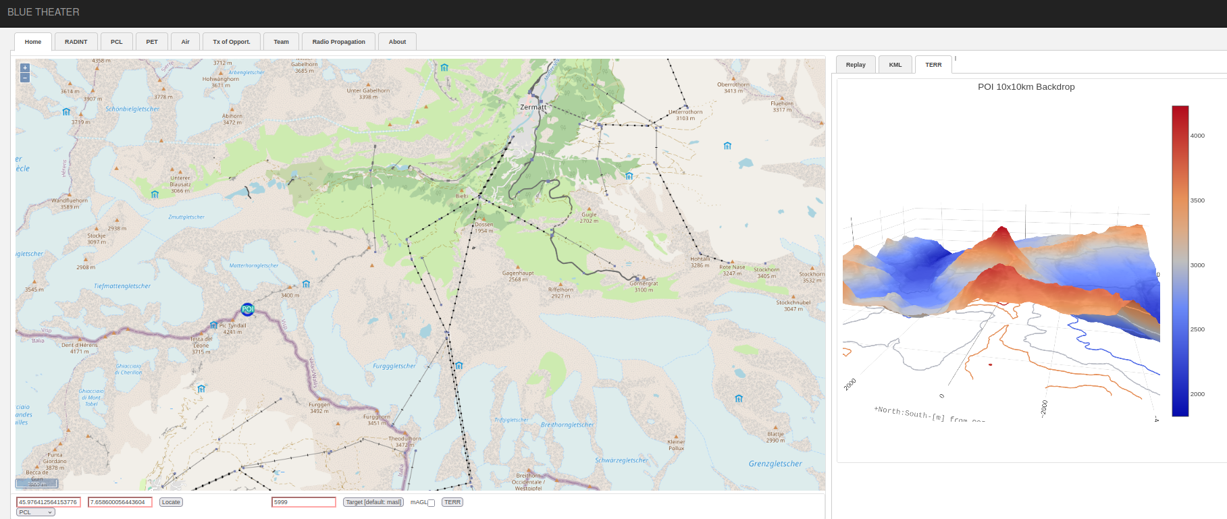Image resolution: width=1227 pixels, height=519 pixels.
Task: Click the Target [default: masl] button
Action: (373, 502)
